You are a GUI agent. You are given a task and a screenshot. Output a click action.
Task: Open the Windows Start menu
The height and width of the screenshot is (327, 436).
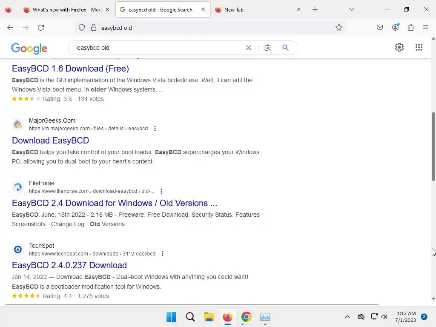click(171, 317)
